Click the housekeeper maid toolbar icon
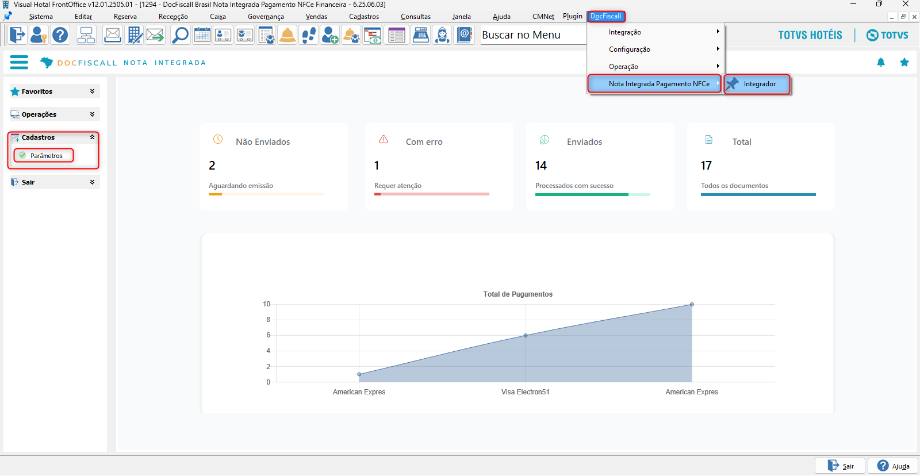920x476 pixels. click(x=442, y=35)
